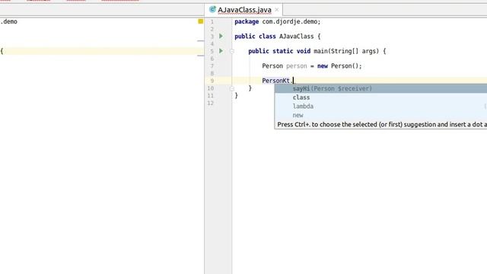This screenshot has height=274, width=487.
Task: Click line number 9 in gutter
Action: 212,81
